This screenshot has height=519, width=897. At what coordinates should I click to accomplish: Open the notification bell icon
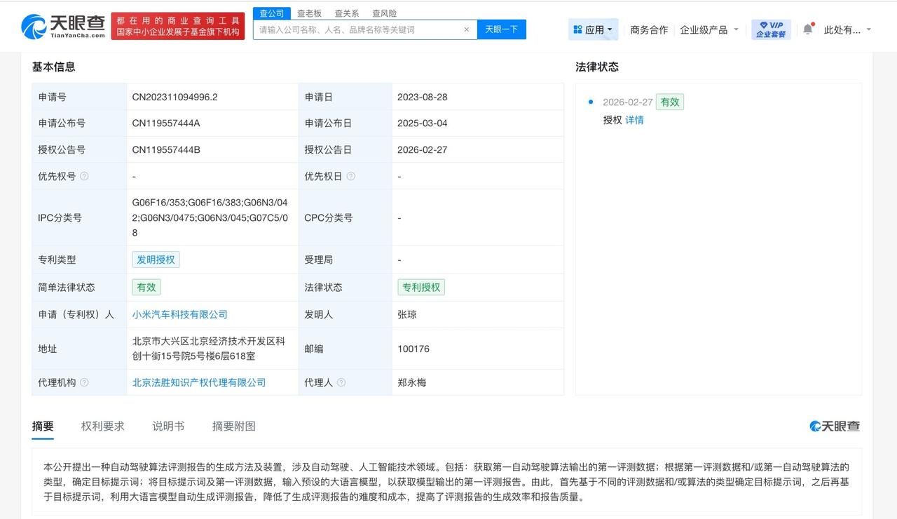click(807, 29)
